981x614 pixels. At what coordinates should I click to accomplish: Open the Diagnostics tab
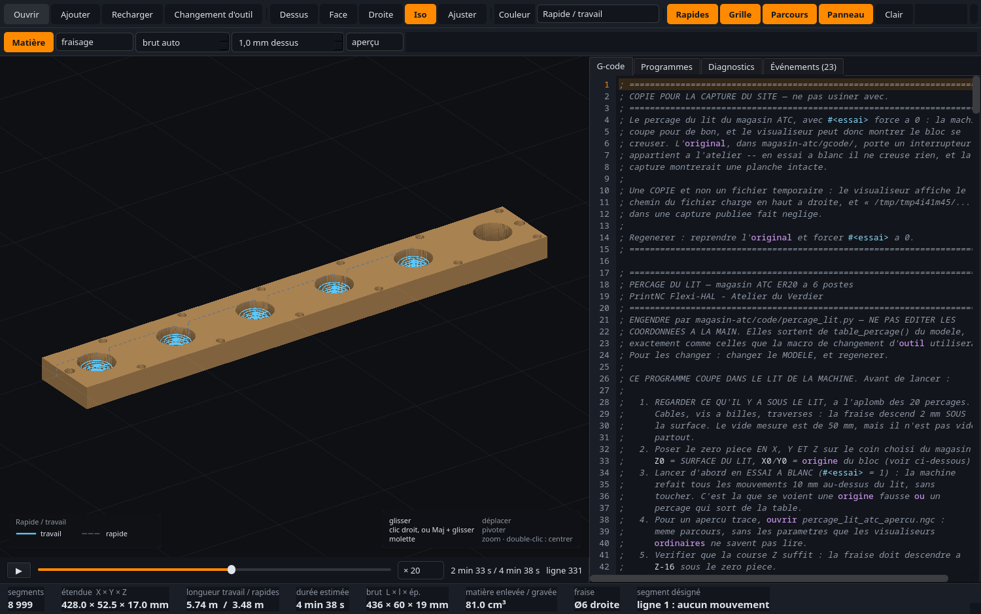tap(731, 67)
